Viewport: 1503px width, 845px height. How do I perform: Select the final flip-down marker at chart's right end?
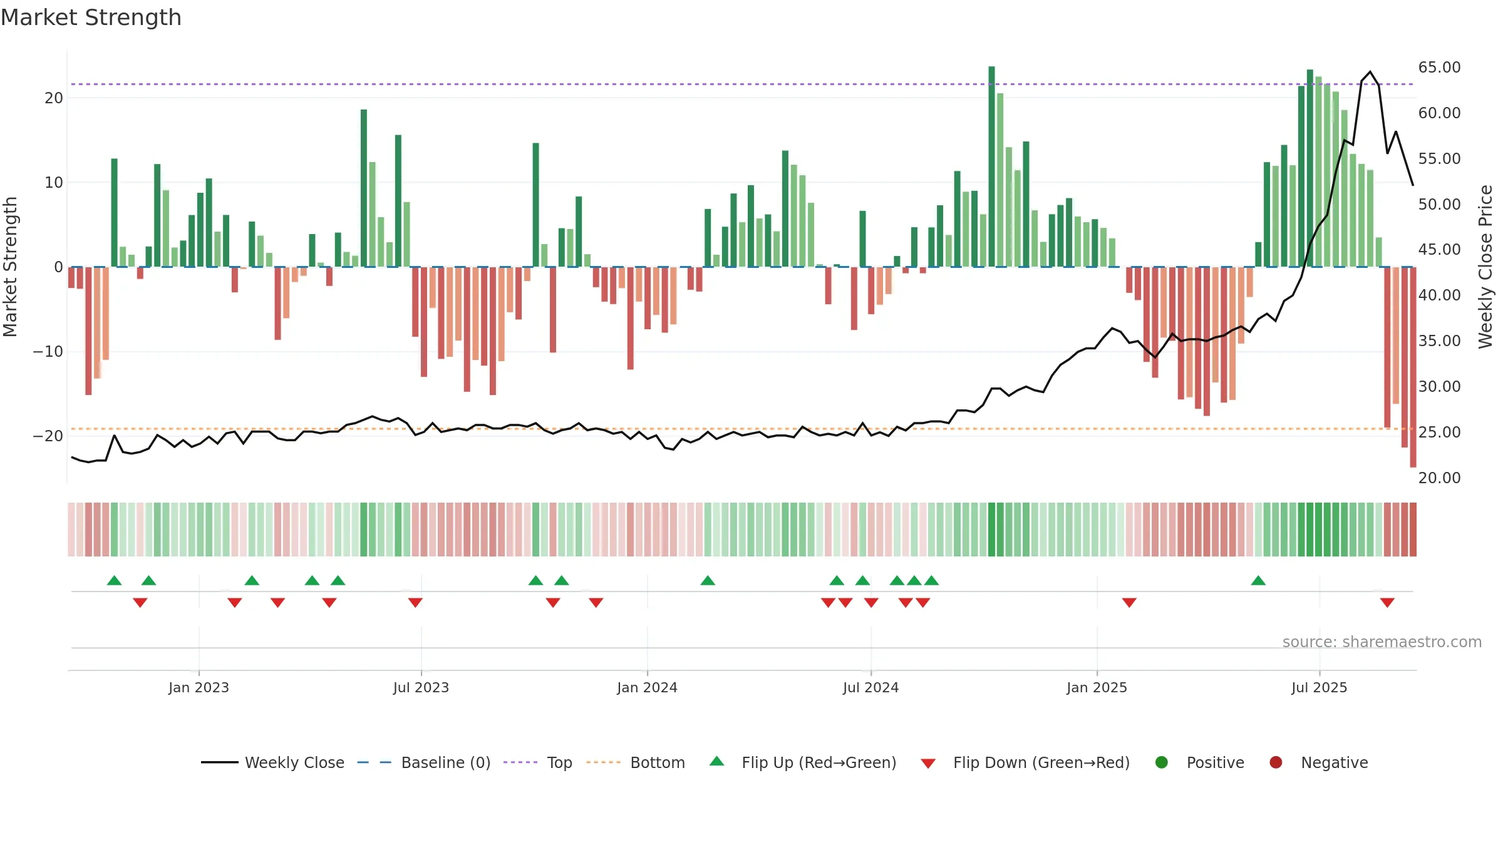pyautogui.click(x=1387, y=602)
